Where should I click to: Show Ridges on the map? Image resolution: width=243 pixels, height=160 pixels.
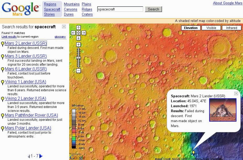tap(87, 9)
